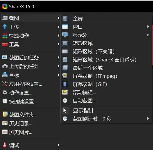The width and height of the screenshot is (153, 150).
Task: Expand the 快捷动作 submenu arrow
Action: point(59,36)
